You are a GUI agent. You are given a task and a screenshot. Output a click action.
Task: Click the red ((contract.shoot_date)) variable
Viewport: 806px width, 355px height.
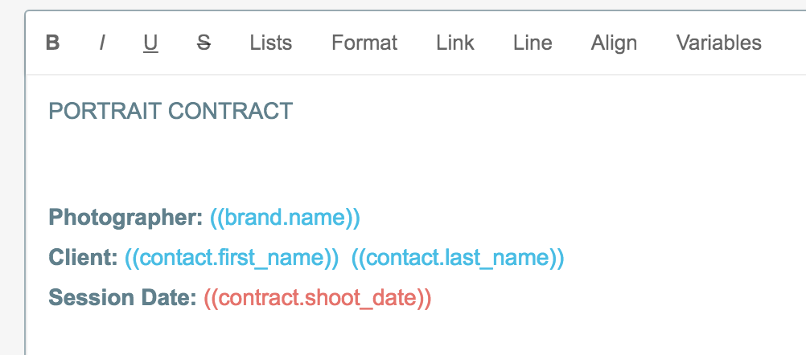click(318, 298)
